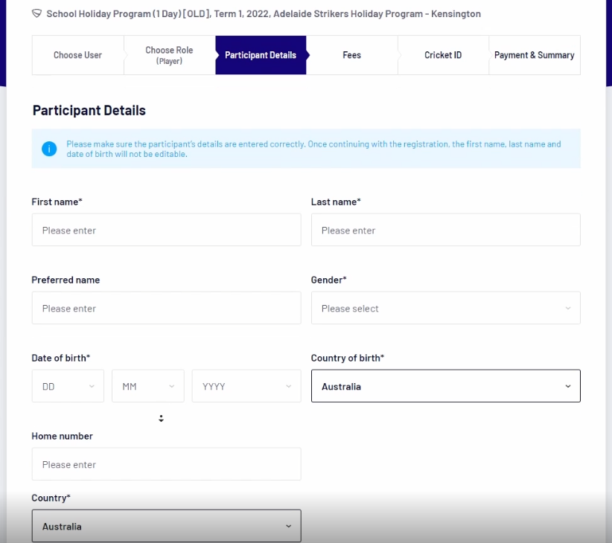
Task: Select the YYYY year dropdown
Action: tap(246, 386)
